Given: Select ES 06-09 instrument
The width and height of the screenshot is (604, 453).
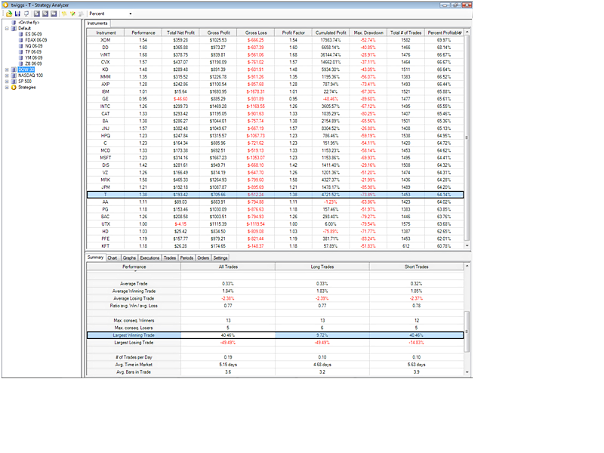Looking at the screenshot, I should 33,34.
